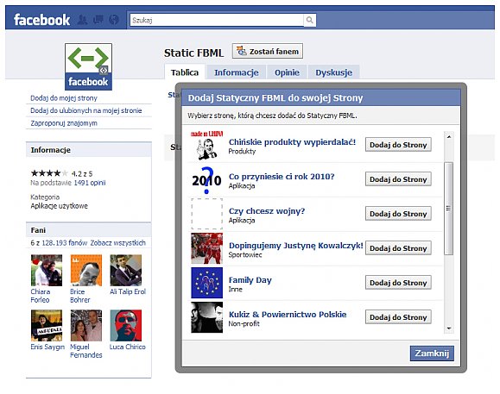
Task: Click the Szukaj search field
Action: 217,20
